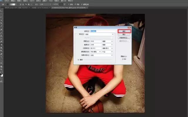This screenshot has width=188, height=117.
Task: Open the 图像 Image menu
Action: [x=19, y=1]
